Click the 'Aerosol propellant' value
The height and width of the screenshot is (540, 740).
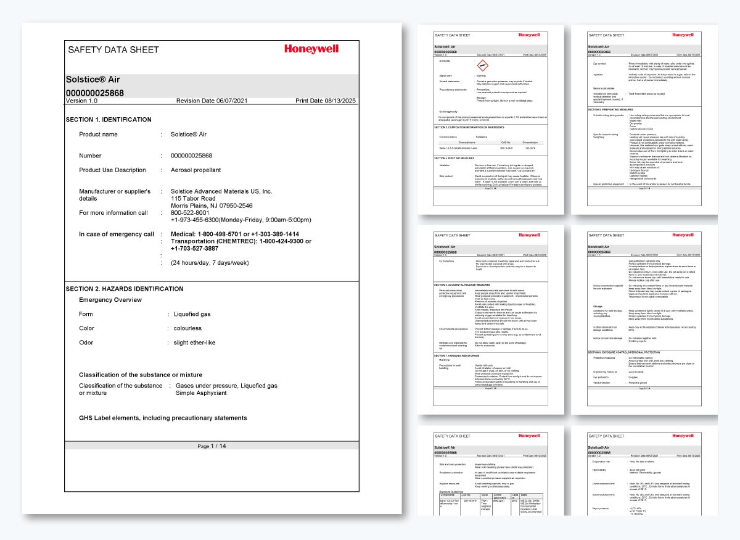pos(195,170)
